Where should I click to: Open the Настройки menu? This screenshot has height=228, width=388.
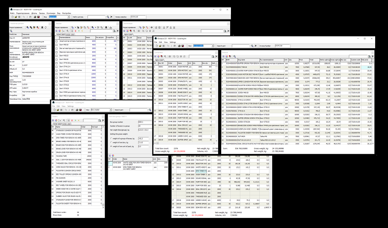coord(66,13)
